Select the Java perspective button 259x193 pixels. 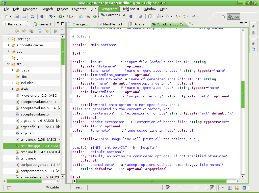tap(233, 17)
